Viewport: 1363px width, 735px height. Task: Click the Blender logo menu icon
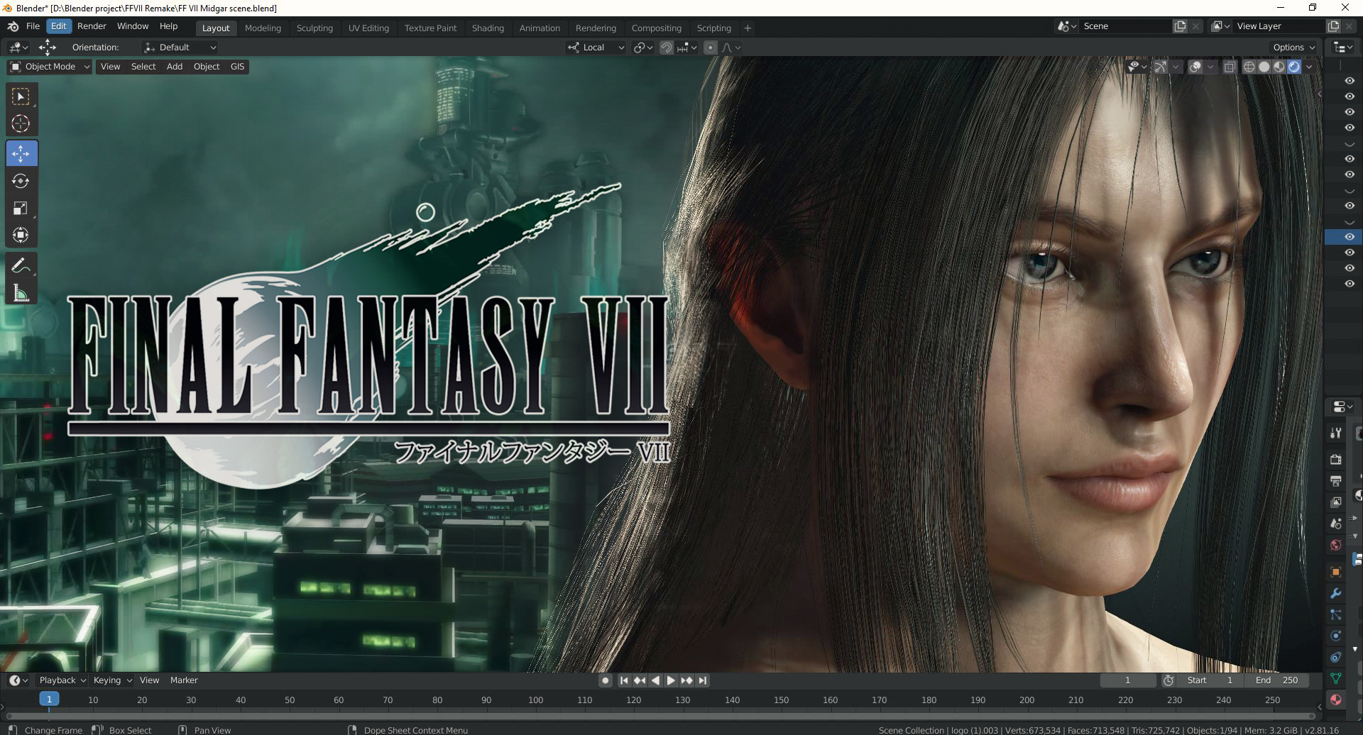click(x=13, y=26)
